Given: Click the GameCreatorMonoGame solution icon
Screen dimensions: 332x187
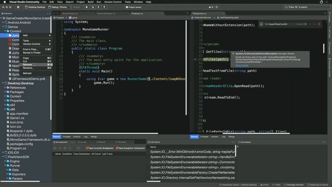Looking at the screenshot, I should [x=4, y=18].
